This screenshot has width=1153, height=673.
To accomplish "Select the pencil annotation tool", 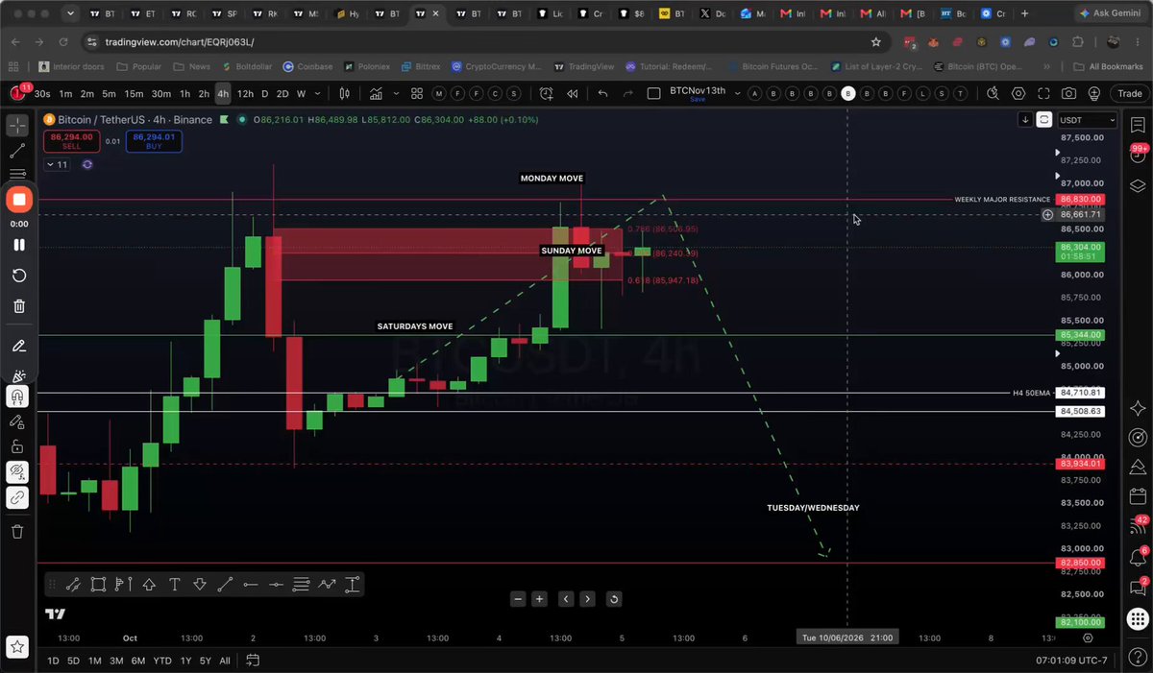I will click(x=18, y=346).
